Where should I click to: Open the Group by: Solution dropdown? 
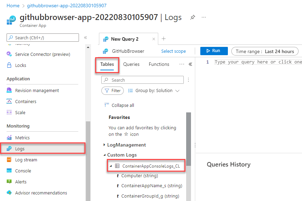[154, 91]
